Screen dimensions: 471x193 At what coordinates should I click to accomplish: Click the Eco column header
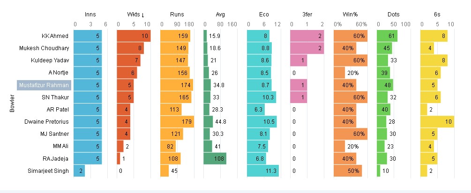263,15
